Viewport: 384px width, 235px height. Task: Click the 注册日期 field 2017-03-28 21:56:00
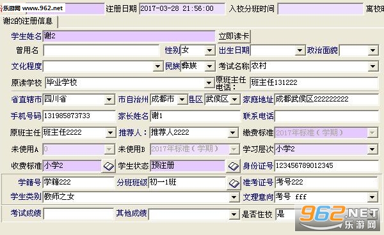pyautogui.click(x=182, y=9)
